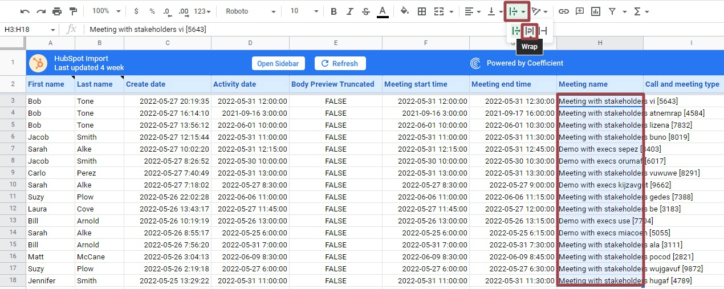The height and width of the screenshot is (289, 724).
Task: Click the Open Sidebar button
Action: click(278, 63)
